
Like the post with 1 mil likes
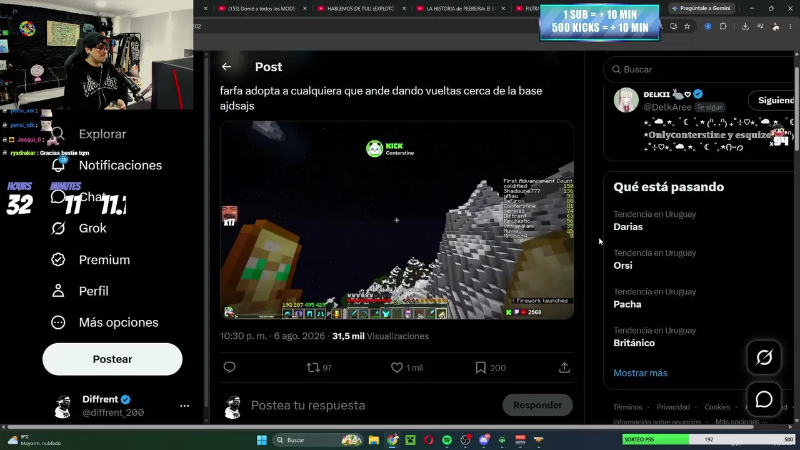point(406,367)
